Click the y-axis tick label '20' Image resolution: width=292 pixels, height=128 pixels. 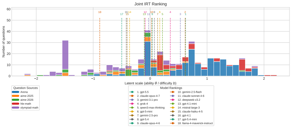click(x=8, y=54)
